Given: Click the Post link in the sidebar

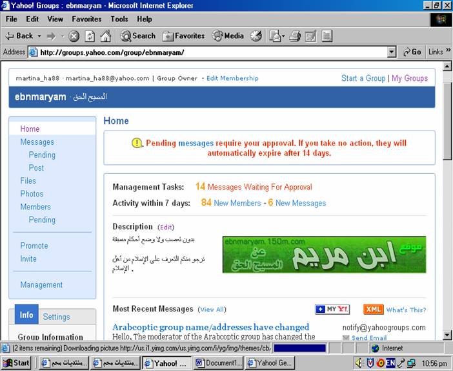Looking at the screenshot, I should pyautogui.click(x=36, y=168).
